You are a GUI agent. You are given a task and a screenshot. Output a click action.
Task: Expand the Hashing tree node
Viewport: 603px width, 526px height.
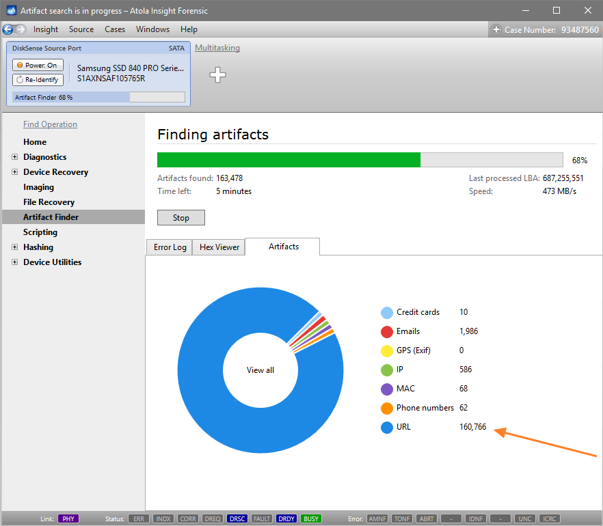pos(15,247)
